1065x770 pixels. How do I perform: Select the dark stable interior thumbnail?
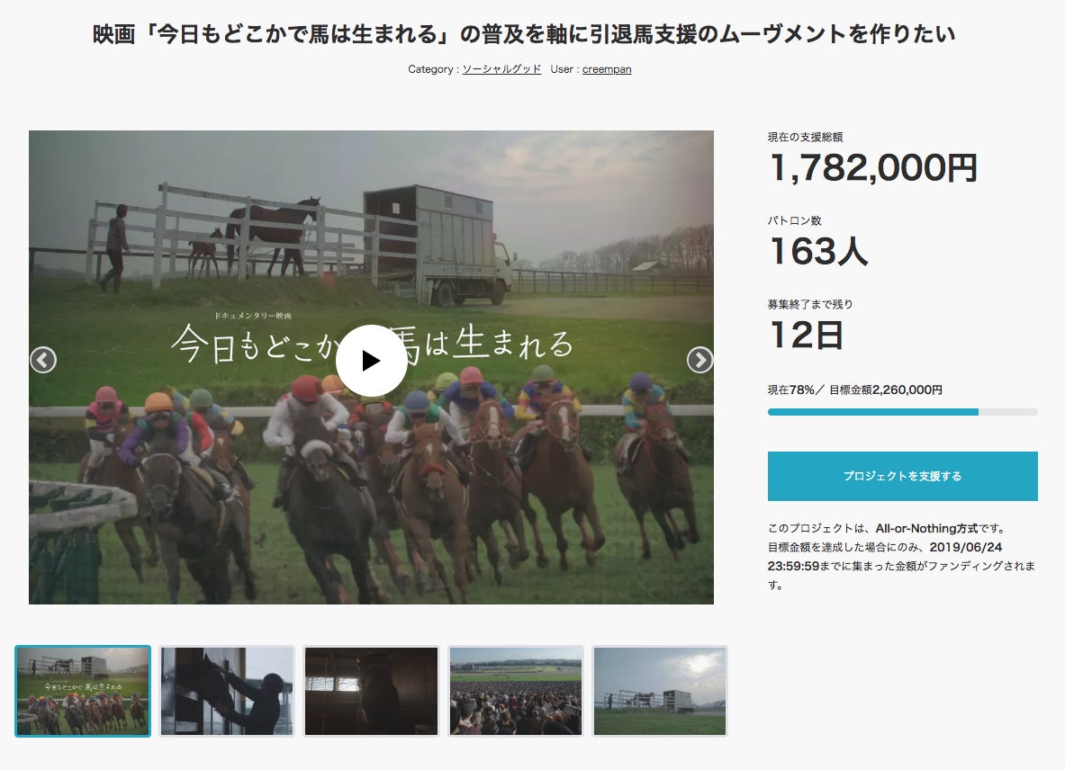371,691
